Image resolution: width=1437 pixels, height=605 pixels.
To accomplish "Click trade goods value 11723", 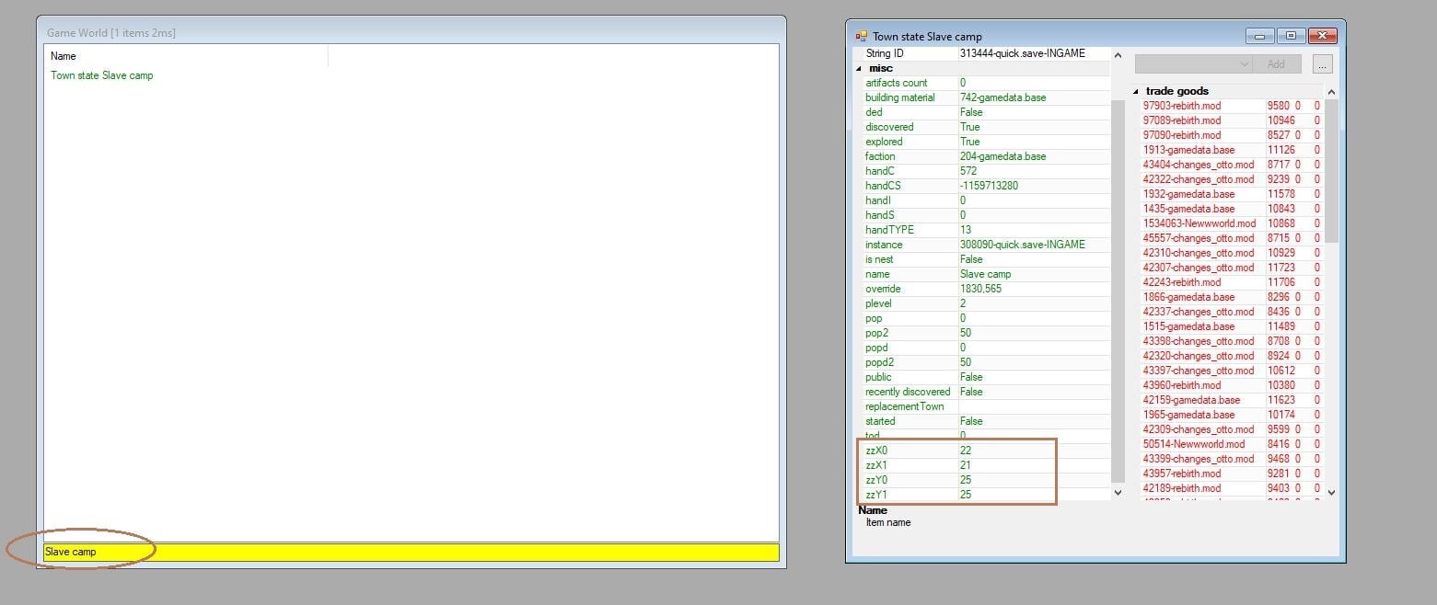I will [1281, 268].
